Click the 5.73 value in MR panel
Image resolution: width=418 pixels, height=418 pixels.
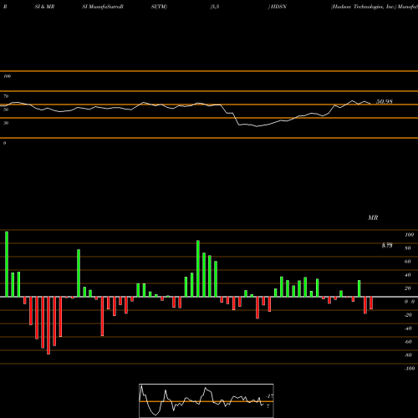[x=387, y=246]
